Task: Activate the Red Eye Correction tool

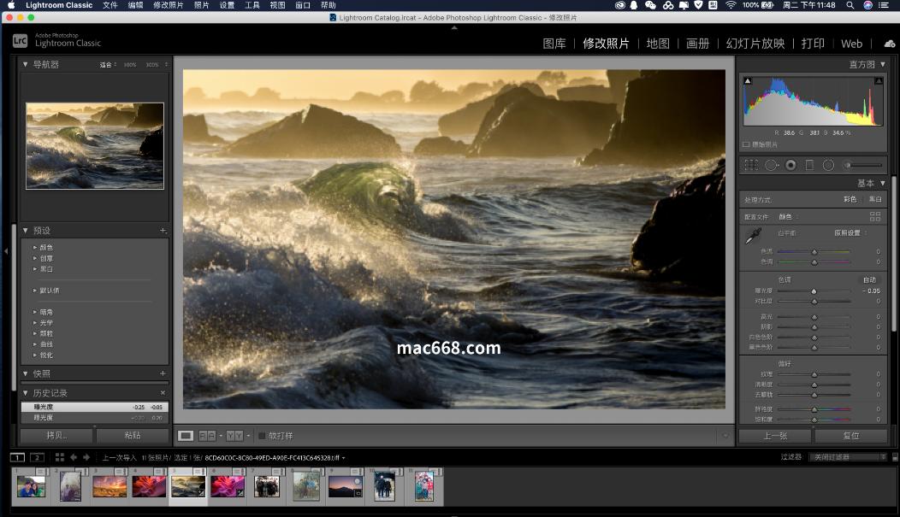Action: (x=790, y=165)
